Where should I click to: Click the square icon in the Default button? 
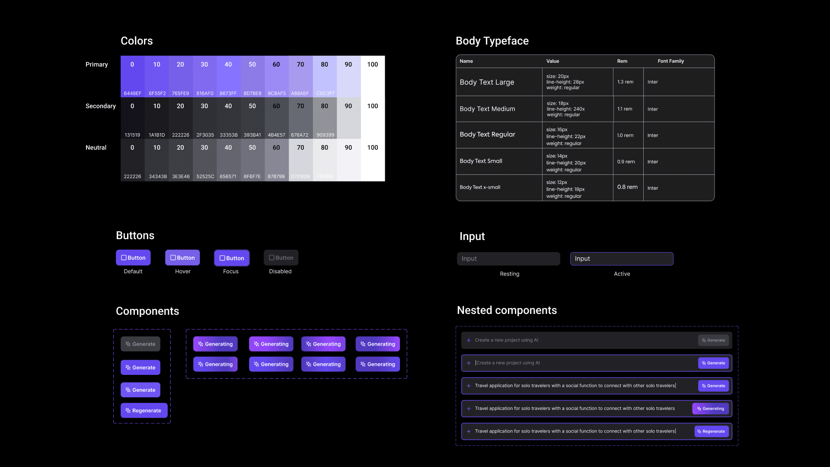(124, 258)
